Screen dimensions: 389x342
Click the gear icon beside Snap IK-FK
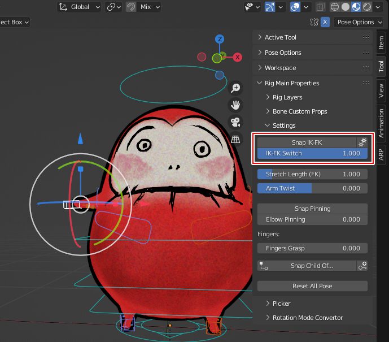click(x=362, y=142)
